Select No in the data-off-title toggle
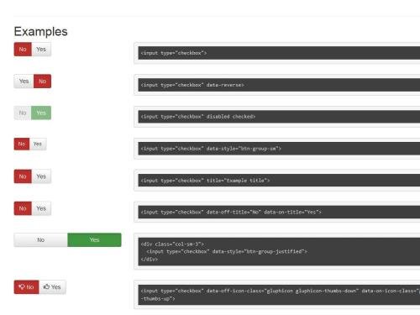 point(23,208)
